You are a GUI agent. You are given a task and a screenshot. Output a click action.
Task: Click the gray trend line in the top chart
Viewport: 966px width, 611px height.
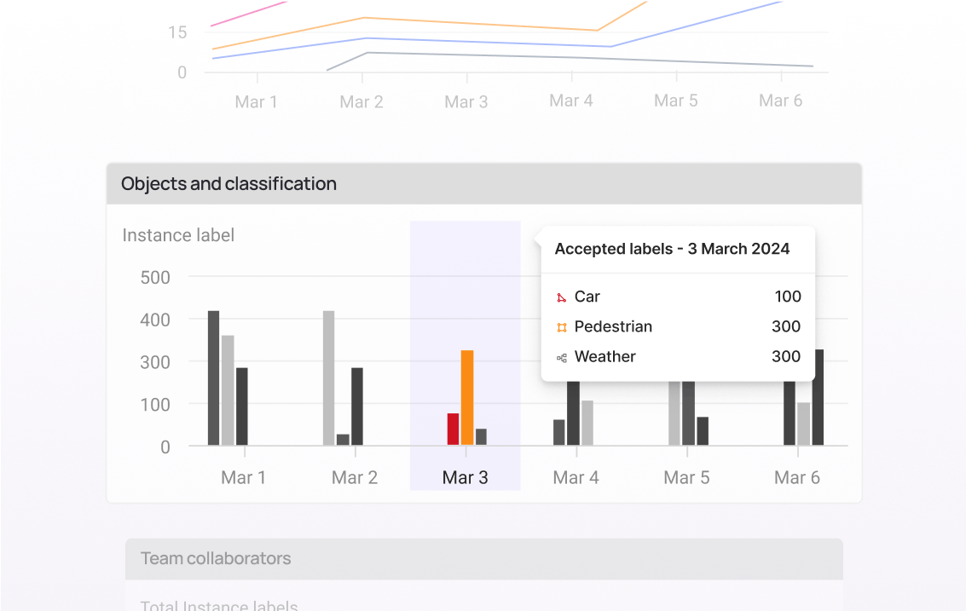[571, 58]
